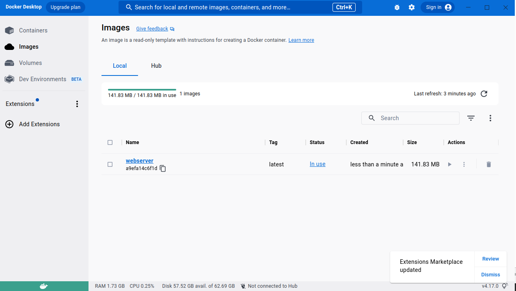The height and width of the screenshot is (291, 516).
Task: Click the v4.17.0 version label
Action: pos(490,286)
